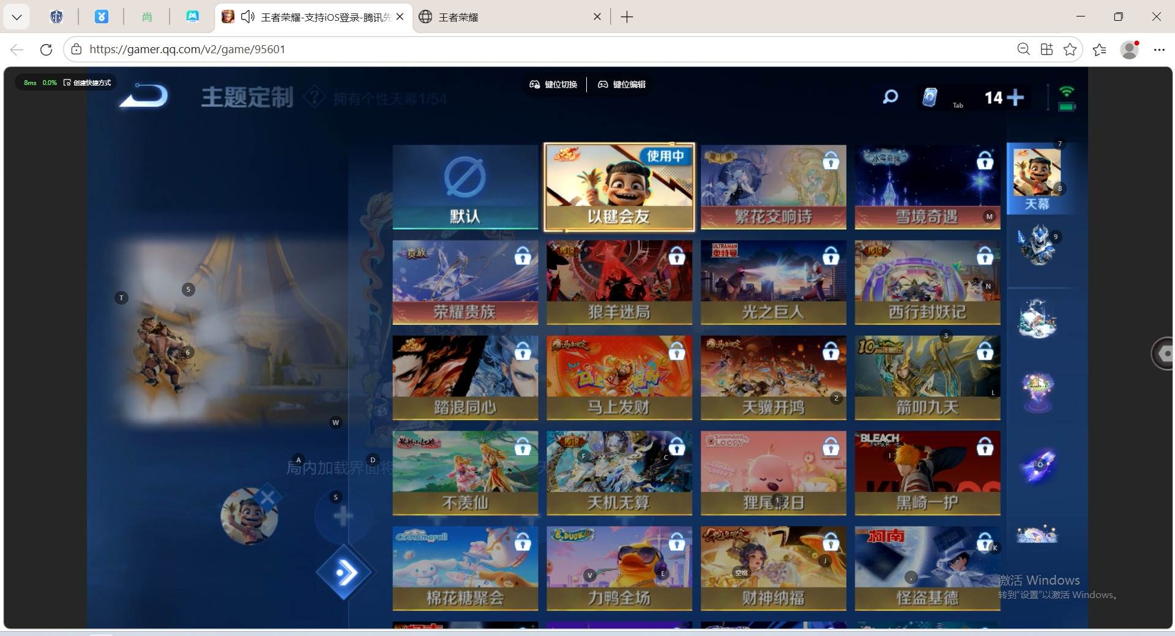Select the 天幕 category tab
The width and height of the screenshot is (1175, 636).
1037,179
